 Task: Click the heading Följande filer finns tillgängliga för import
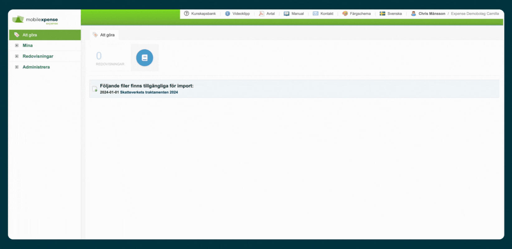point(147,86)
